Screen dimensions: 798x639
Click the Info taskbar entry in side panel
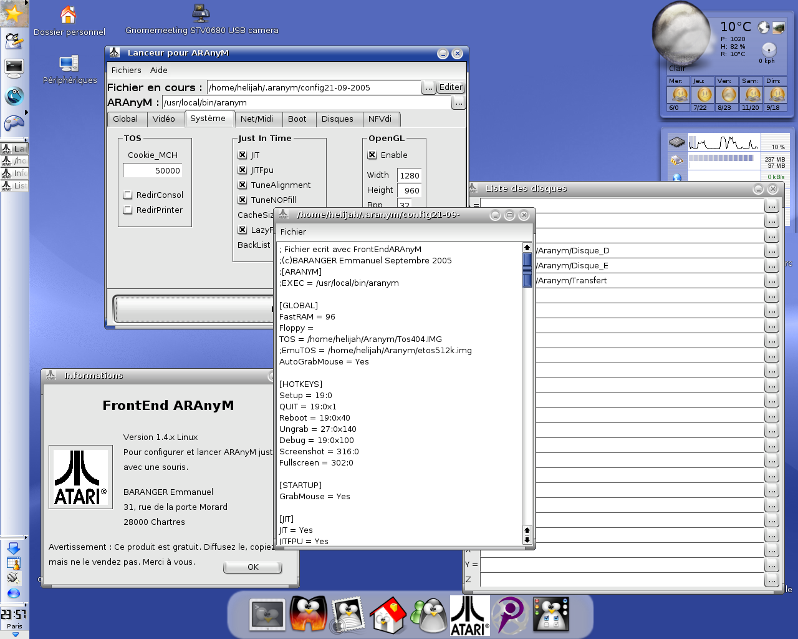click(14, 173)
